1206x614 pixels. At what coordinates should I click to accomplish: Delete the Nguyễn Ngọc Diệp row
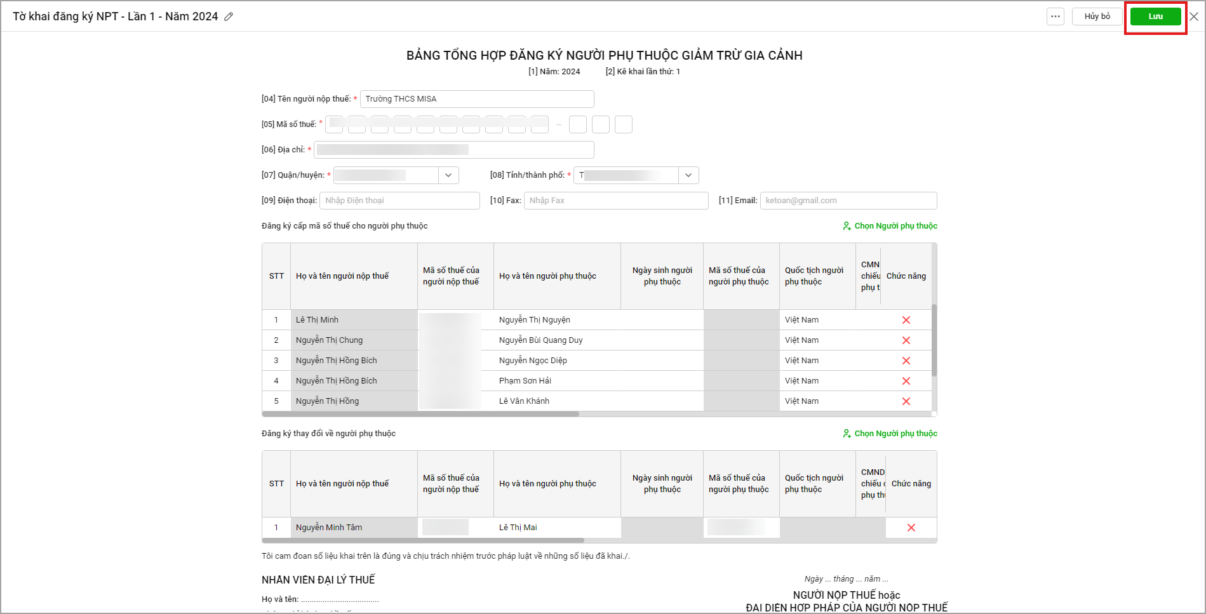906,361
